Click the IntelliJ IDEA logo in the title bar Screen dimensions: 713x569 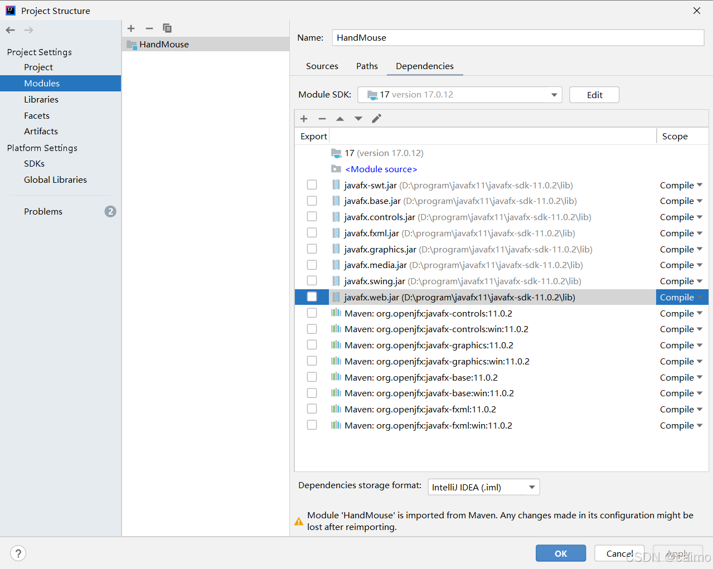[x=11, y=11]
